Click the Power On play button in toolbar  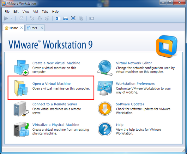click(6, 18)
